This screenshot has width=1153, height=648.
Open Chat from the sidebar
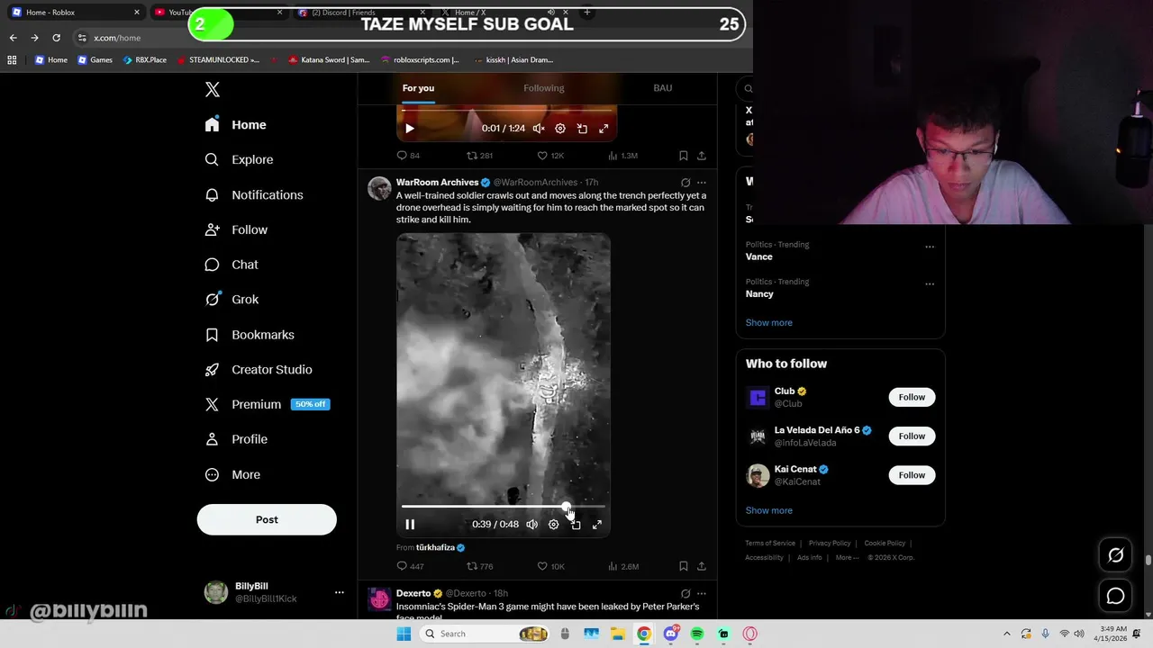(x=232, y=265)
